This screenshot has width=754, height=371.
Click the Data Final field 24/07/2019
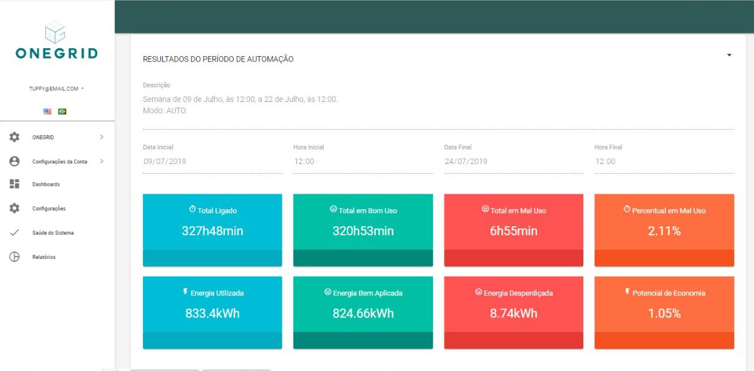[x=513, y=162]
